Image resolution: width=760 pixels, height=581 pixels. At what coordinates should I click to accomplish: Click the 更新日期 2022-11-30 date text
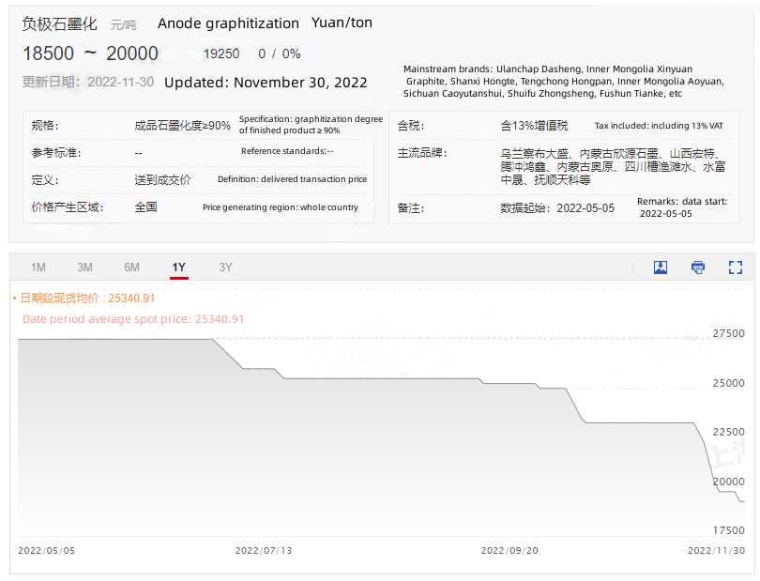(x=88, y=82)
